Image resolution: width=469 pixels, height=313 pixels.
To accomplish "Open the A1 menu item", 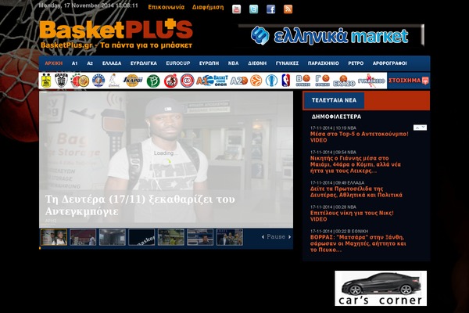I will (74, 63).
